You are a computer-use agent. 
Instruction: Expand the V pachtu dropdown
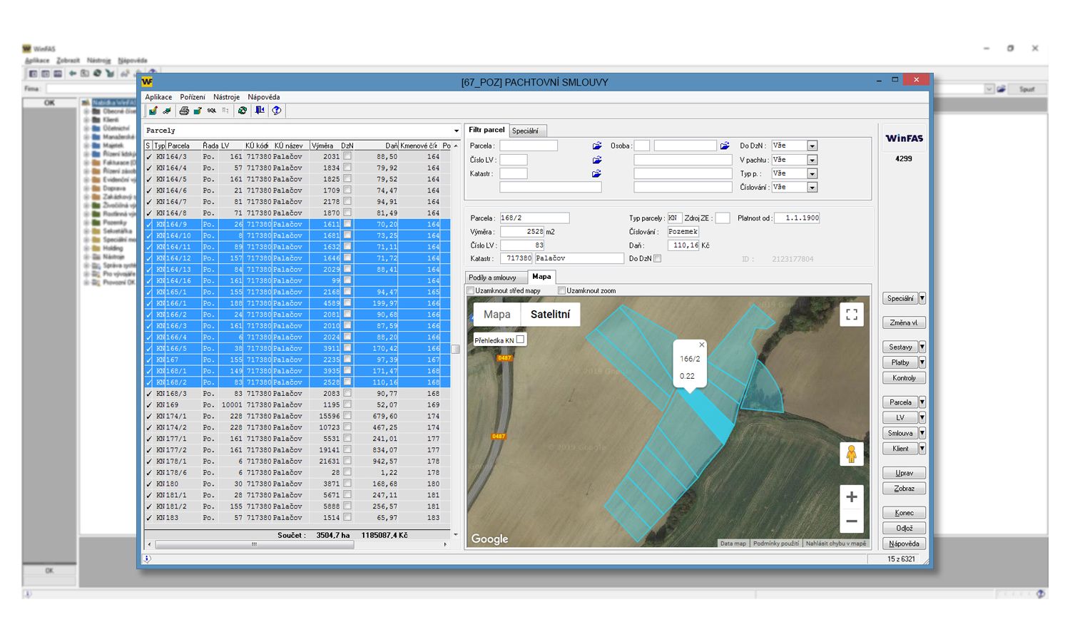pyautogui.click(x=812, y=160)
